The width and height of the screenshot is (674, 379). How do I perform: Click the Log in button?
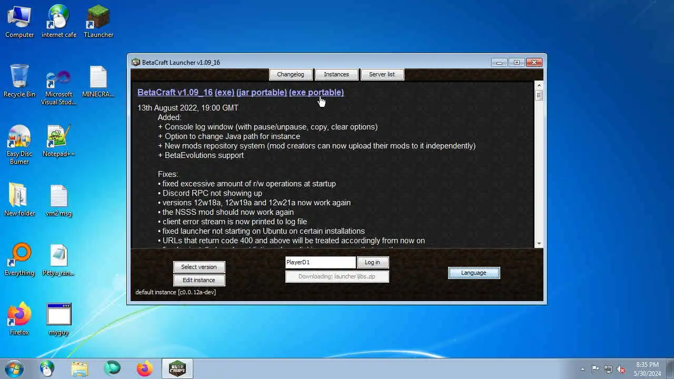[x=372, y=262]
